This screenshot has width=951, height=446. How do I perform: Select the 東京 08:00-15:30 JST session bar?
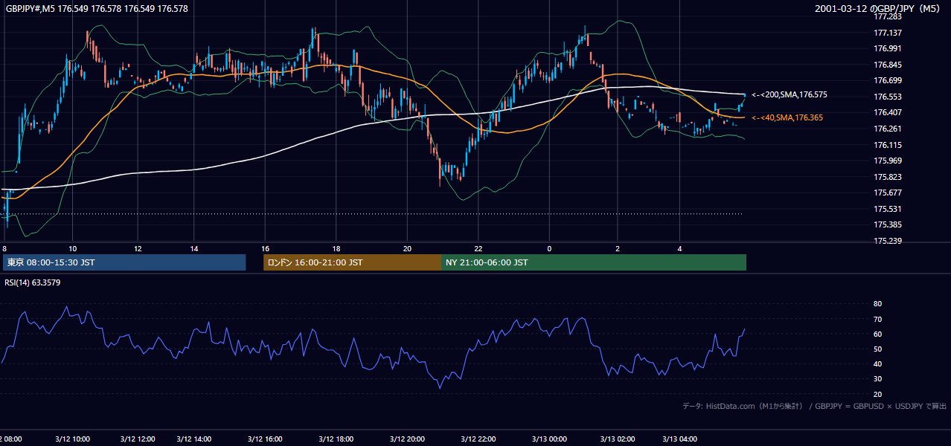pyautogui.click(x=124, y=262)
